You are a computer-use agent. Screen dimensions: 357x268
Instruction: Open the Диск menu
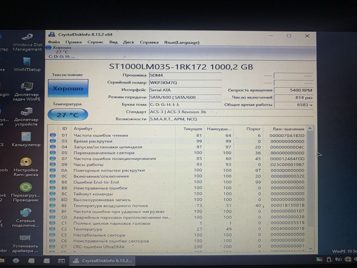pos(129,42)
